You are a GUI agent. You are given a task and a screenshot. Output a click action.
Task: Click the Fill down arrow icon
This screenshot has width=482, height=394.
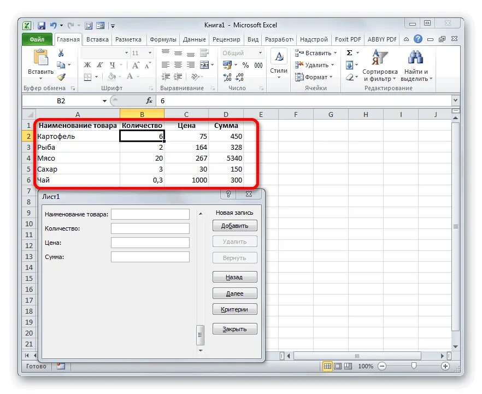coord(350,65)
